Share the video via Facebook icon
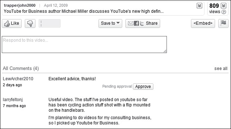This screenshot has height=129, width=231. [x=136, y=23]
